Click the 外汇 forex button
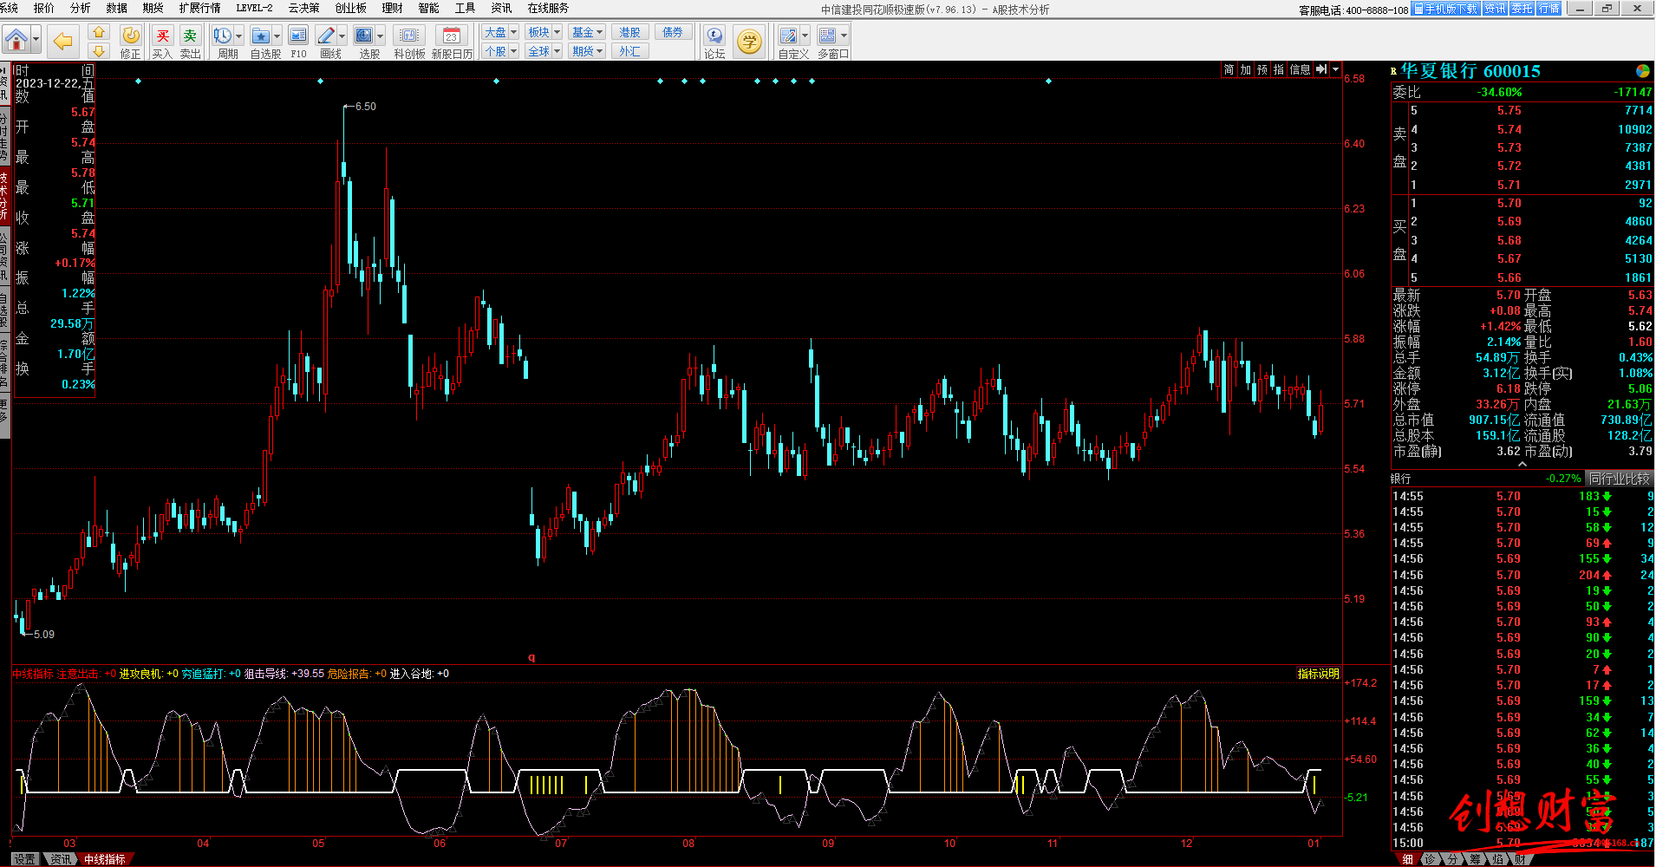Screen dimensions: 1656x867 (630, 51)
